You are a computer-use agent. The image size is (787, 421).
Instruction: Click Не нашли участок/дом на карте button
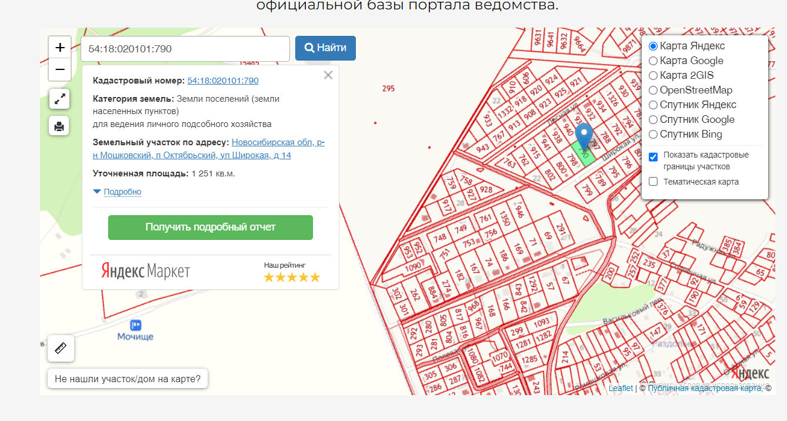(x=128, y=379)
